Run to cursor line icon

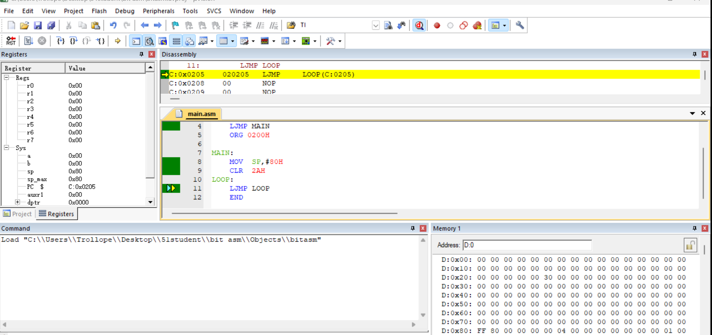tap(100, 41)
